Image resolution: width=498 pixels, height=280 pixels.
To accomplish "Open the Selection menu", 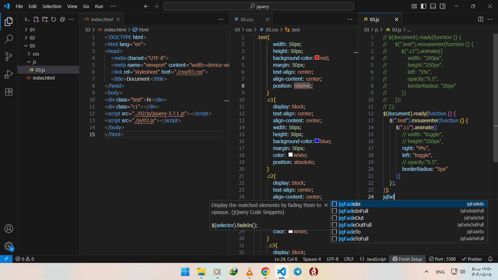I will [52, 6].
